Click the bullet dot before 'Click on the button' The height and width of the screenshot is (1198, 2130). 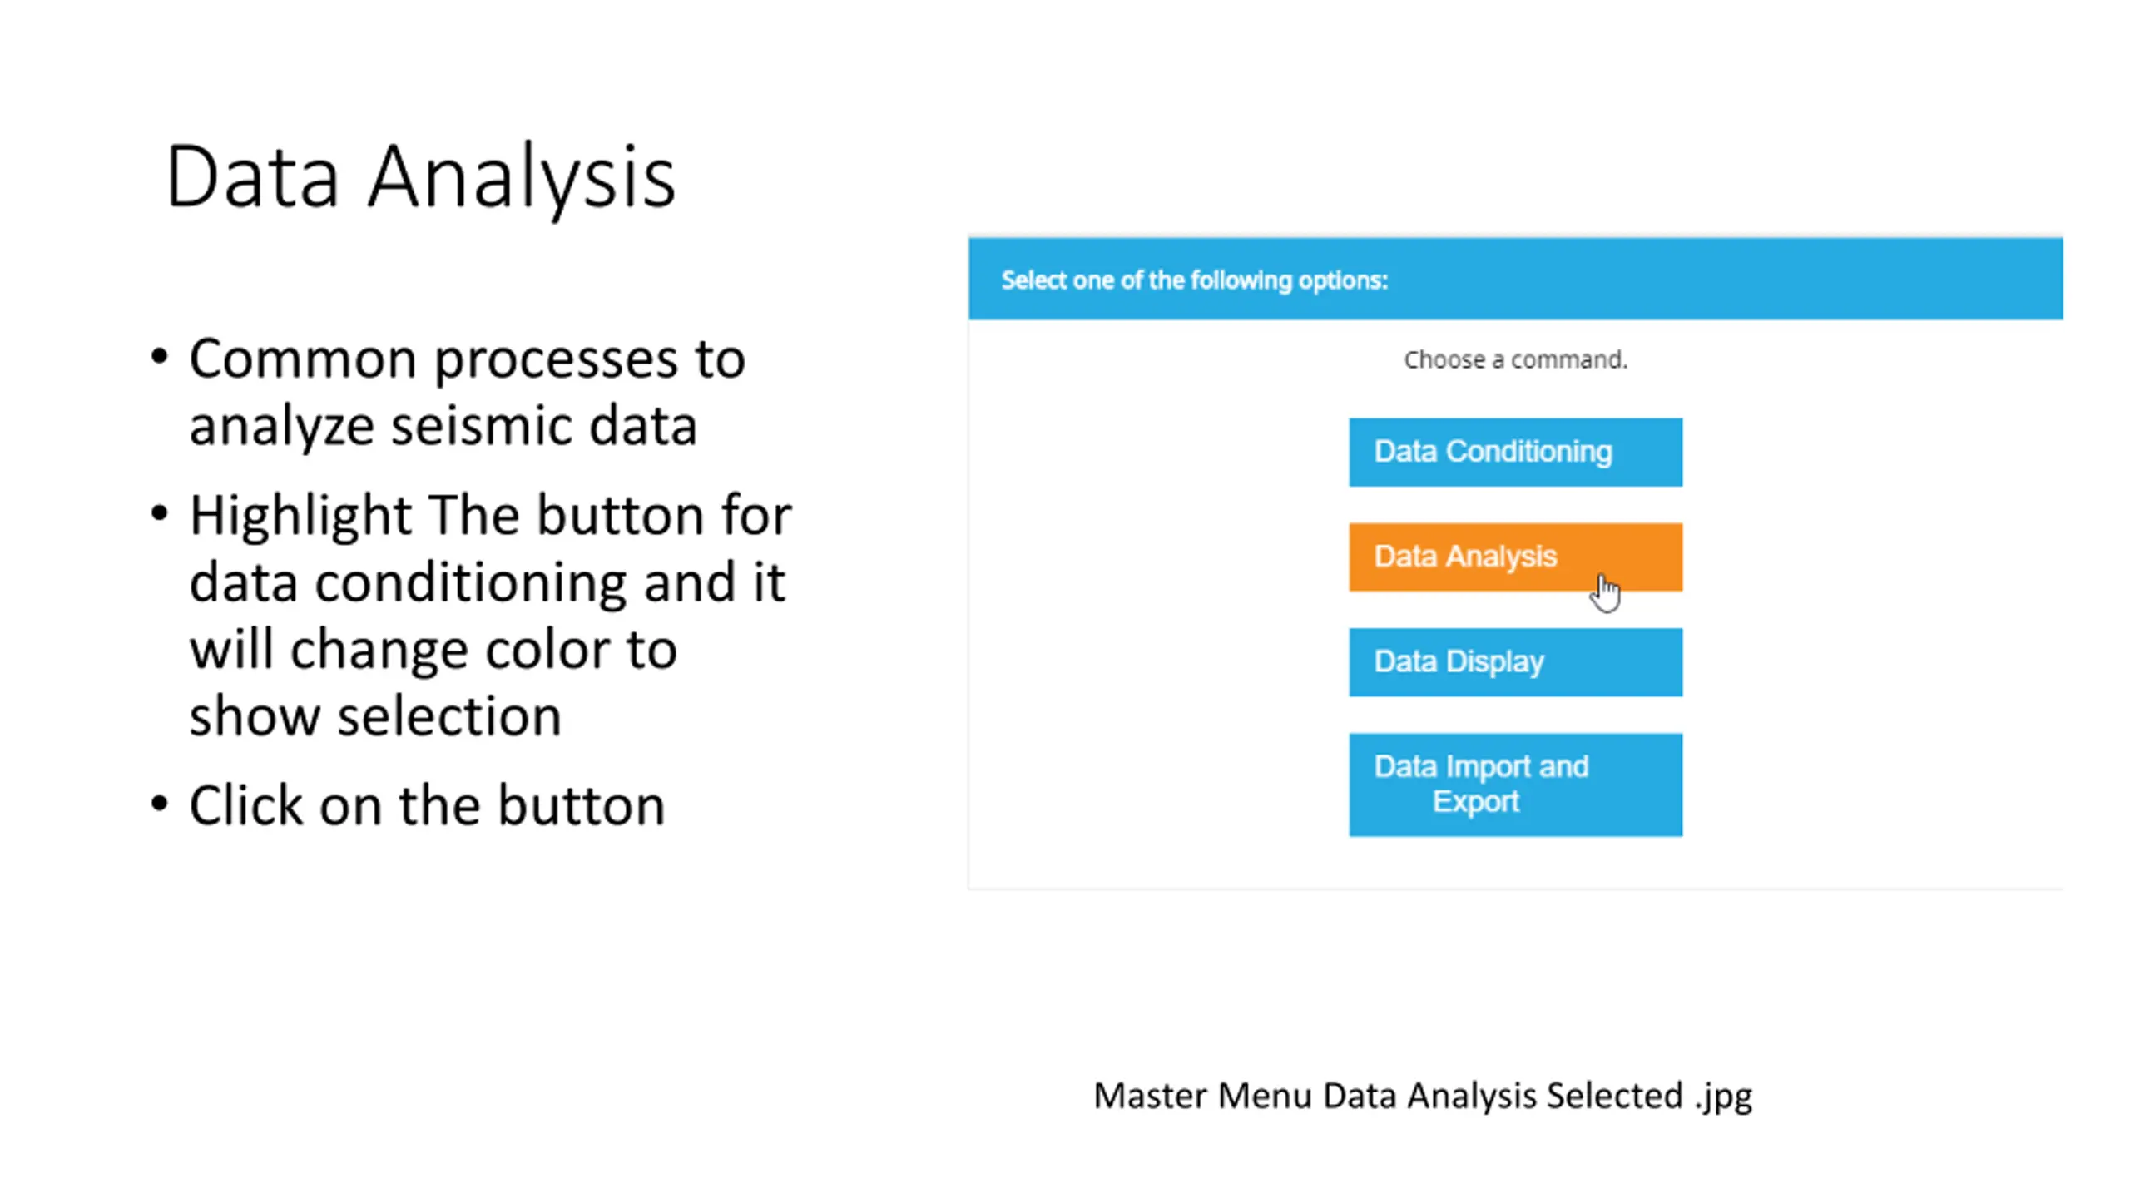(159, 804)
